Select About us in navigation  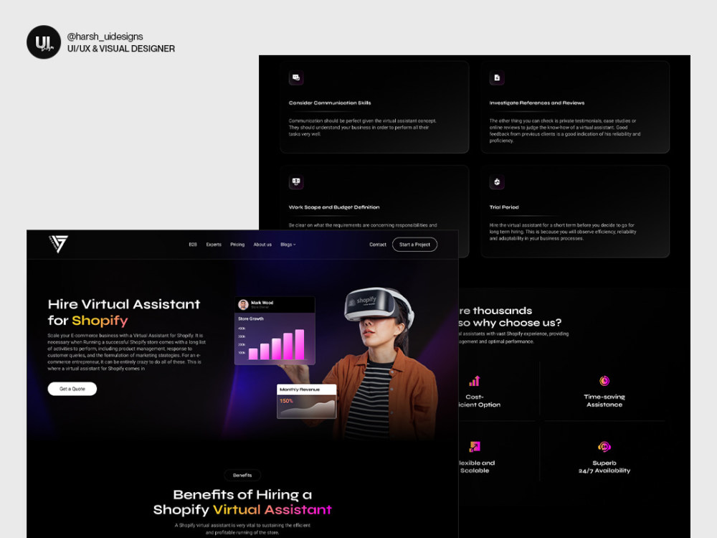[262, 245]
